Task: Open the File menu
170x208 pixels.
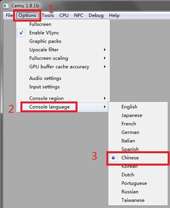Action: point(9,15)
